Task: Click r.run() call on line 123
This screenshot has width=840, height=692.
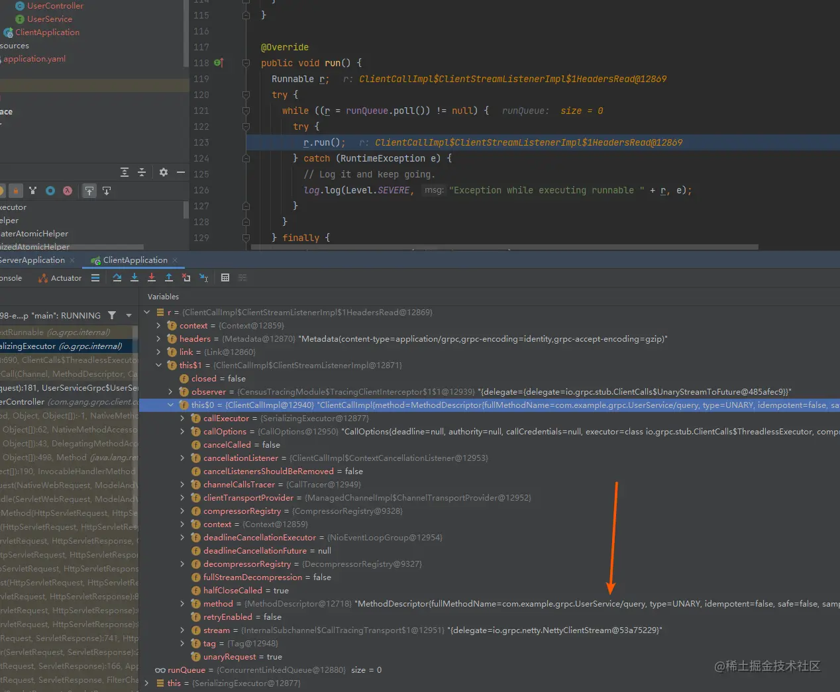Action: (324, 142)
